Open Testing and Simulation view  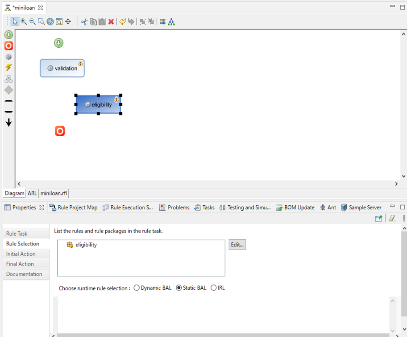click(x=245, y=208)
